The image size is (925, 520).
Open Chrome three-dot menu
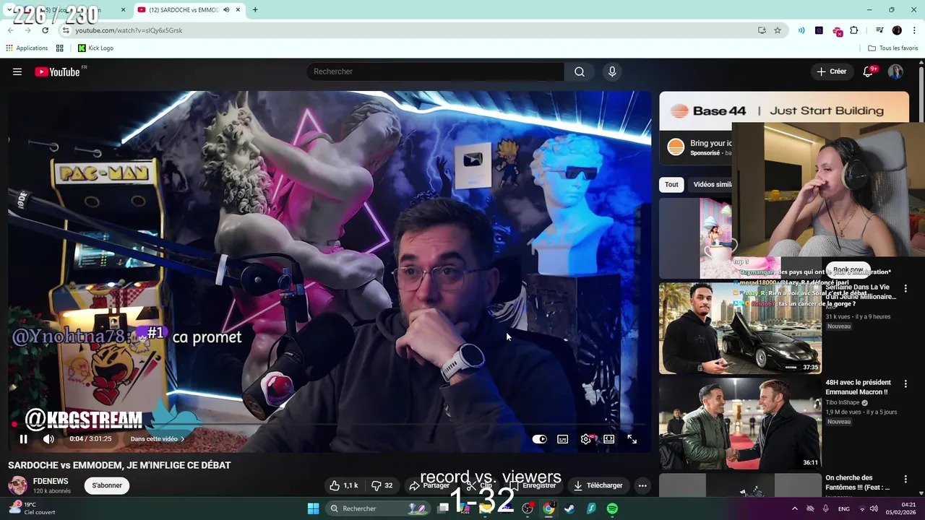[x=914, y=30]
